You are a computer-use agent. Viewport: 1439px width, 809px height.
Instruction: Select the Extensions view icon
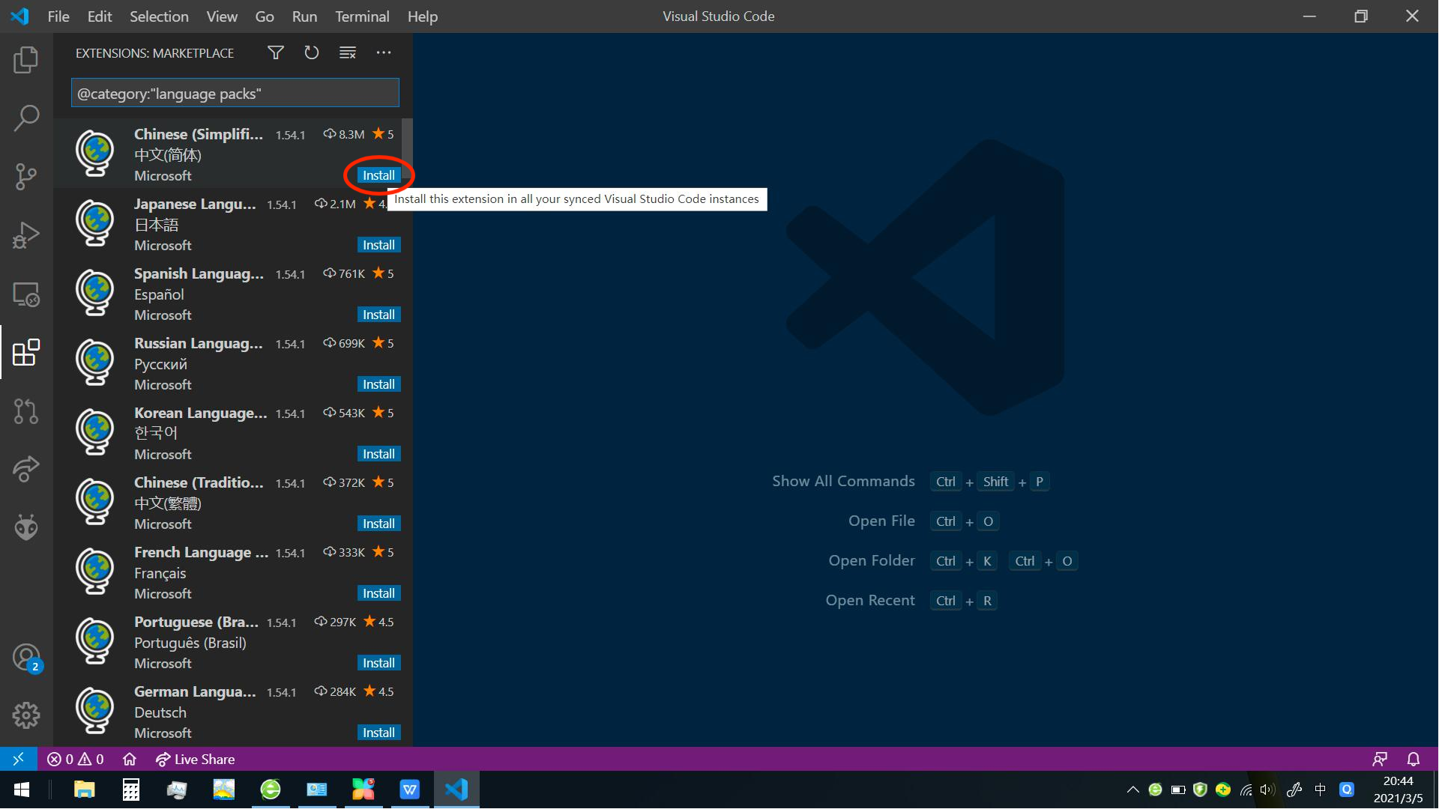26,352
